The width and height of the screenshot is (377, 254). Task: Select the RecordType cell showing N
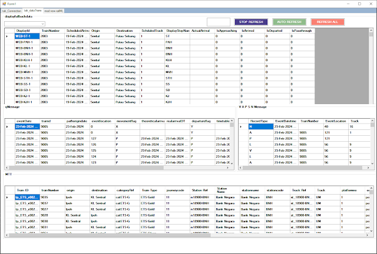coord(261,126)
